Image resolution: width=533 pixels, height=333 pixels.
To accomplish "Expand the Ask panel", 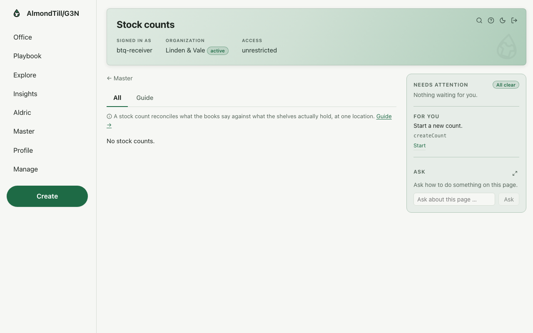I will [515, 173].
